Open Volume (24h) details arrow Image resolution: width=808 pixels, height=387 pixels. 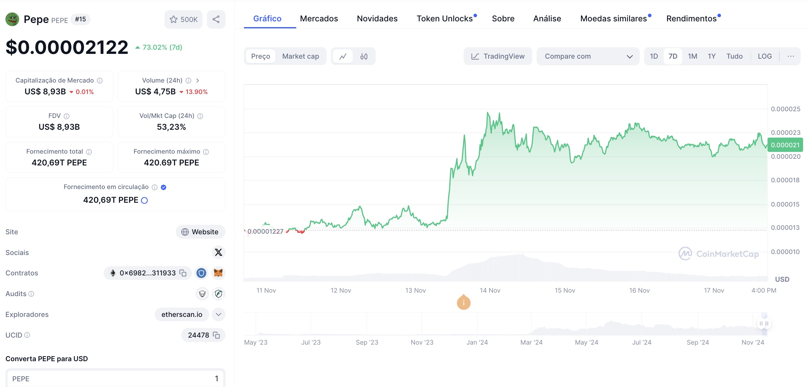point(198,81)
